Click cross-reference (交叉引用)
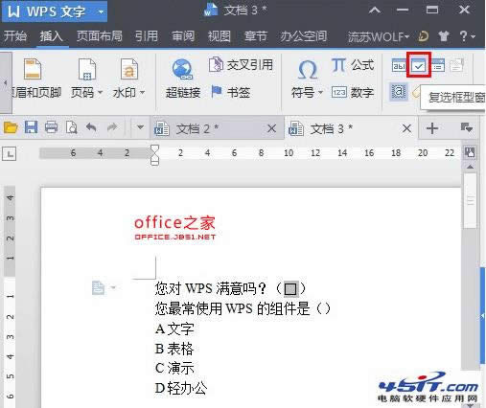 point(241,65)
